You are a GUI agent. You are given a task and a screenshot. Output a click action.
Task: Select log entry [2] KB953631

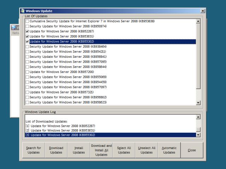click(60, 131)
